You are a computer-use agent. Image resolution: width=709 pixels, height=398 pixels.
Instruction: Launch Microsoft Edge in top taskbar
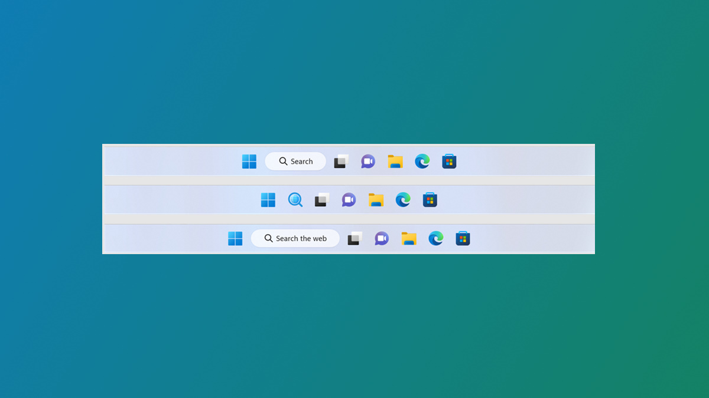coord(422,161)
